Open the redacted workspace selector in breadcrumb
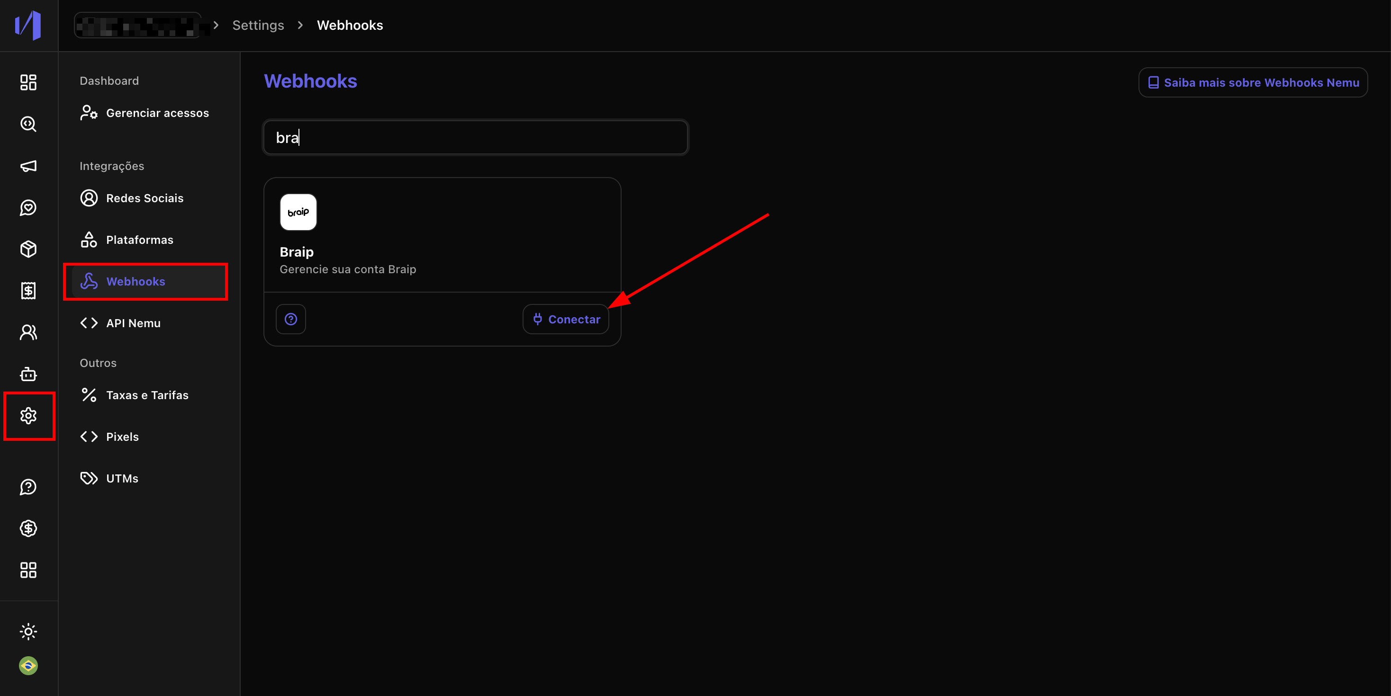 (138, 26)
